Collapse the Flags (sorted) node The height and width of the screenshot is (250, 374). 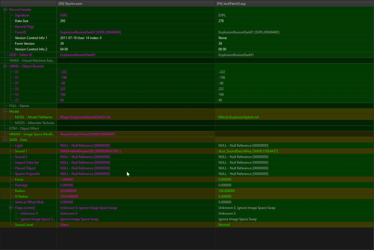pyautogui.click(x=10, y=208)
